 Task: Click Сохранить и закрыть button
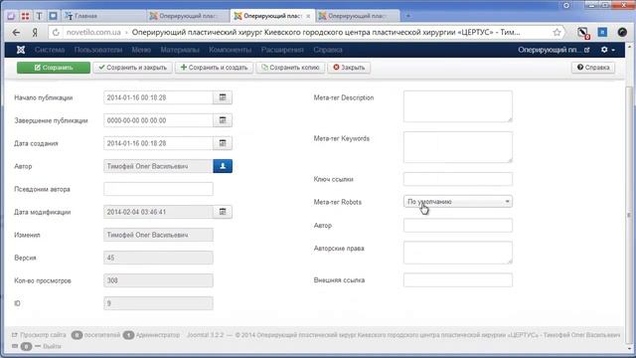pyautogui.click(x=132, y=68)
